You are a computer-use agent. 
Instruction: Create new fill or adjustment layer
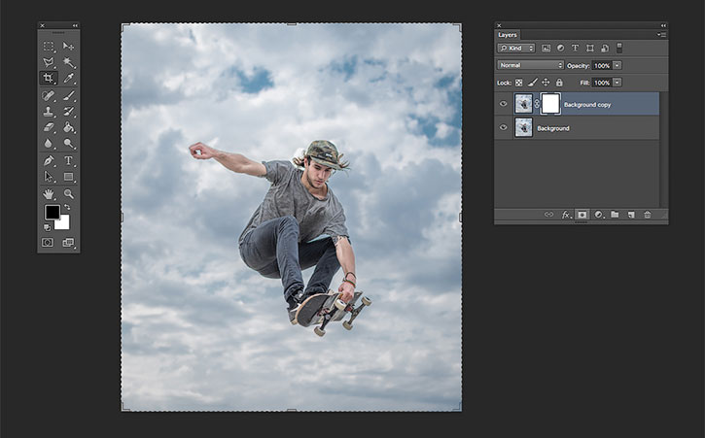click(598, 215)
